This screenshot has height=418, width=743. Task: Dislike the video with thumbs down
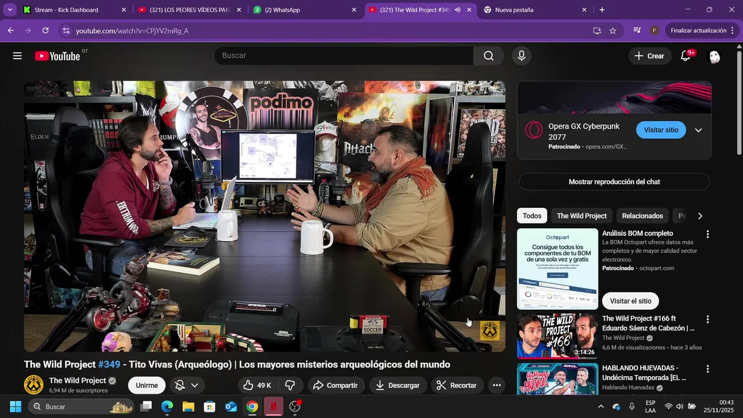point(290,385)
